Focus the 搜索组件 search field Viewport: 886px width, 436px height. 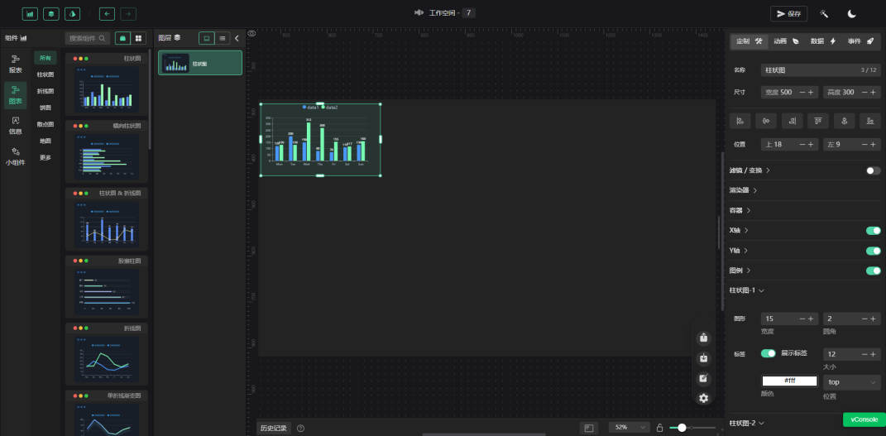point(88,38)
